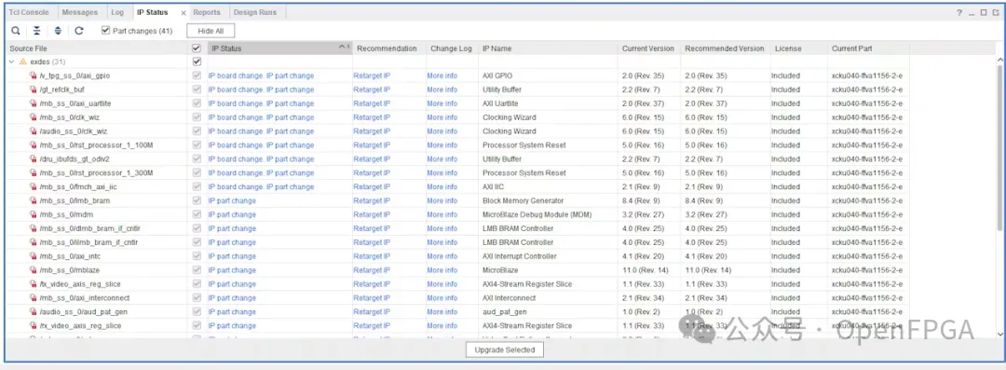The image size is (1006, 370).
Task: Click the 11.0 (Rev. 14) current version cell
Action: point(645,269)
